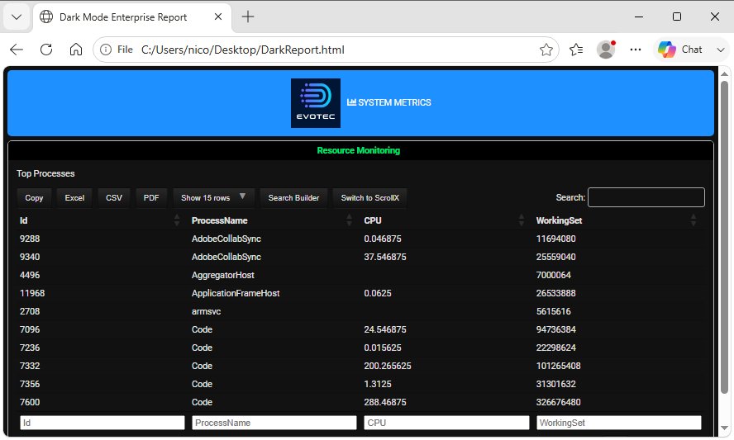Image resolution: width=734 pixels, height=440 pixels.
Task: Select the armsvc process name
Action: 206,311
